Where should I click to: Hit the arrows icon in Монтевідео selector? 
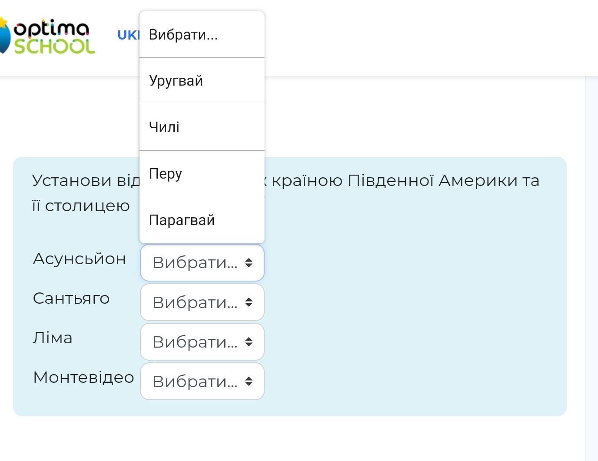[249, 381]
